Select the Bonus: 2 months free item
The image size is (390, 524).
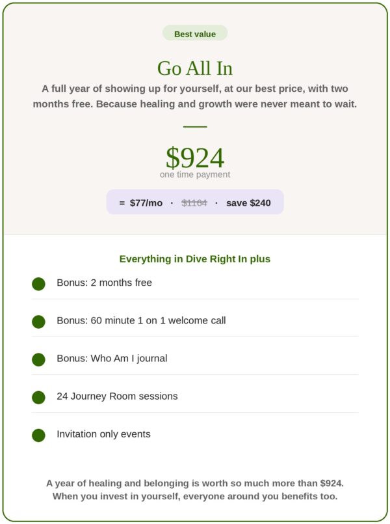(x=195, y=283)
